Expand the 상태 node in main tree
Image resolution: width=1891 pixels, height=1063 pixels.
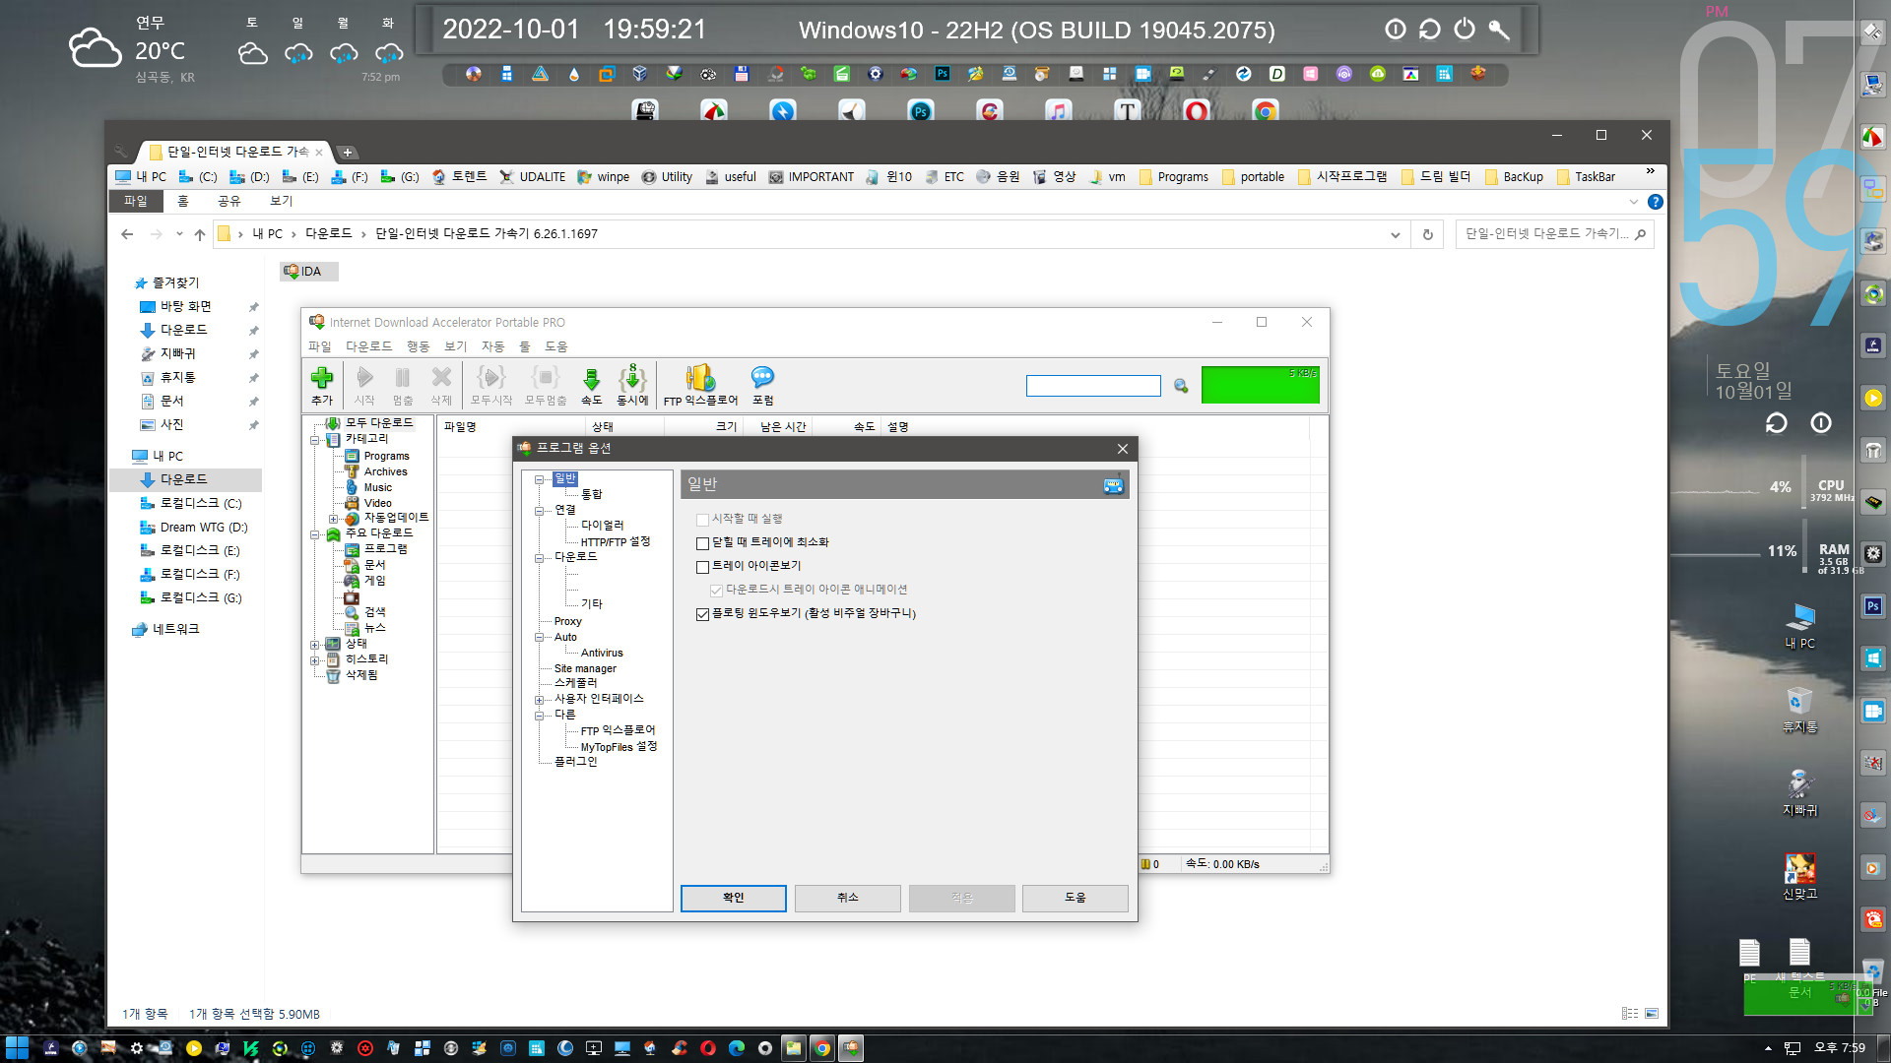[315, 645]
